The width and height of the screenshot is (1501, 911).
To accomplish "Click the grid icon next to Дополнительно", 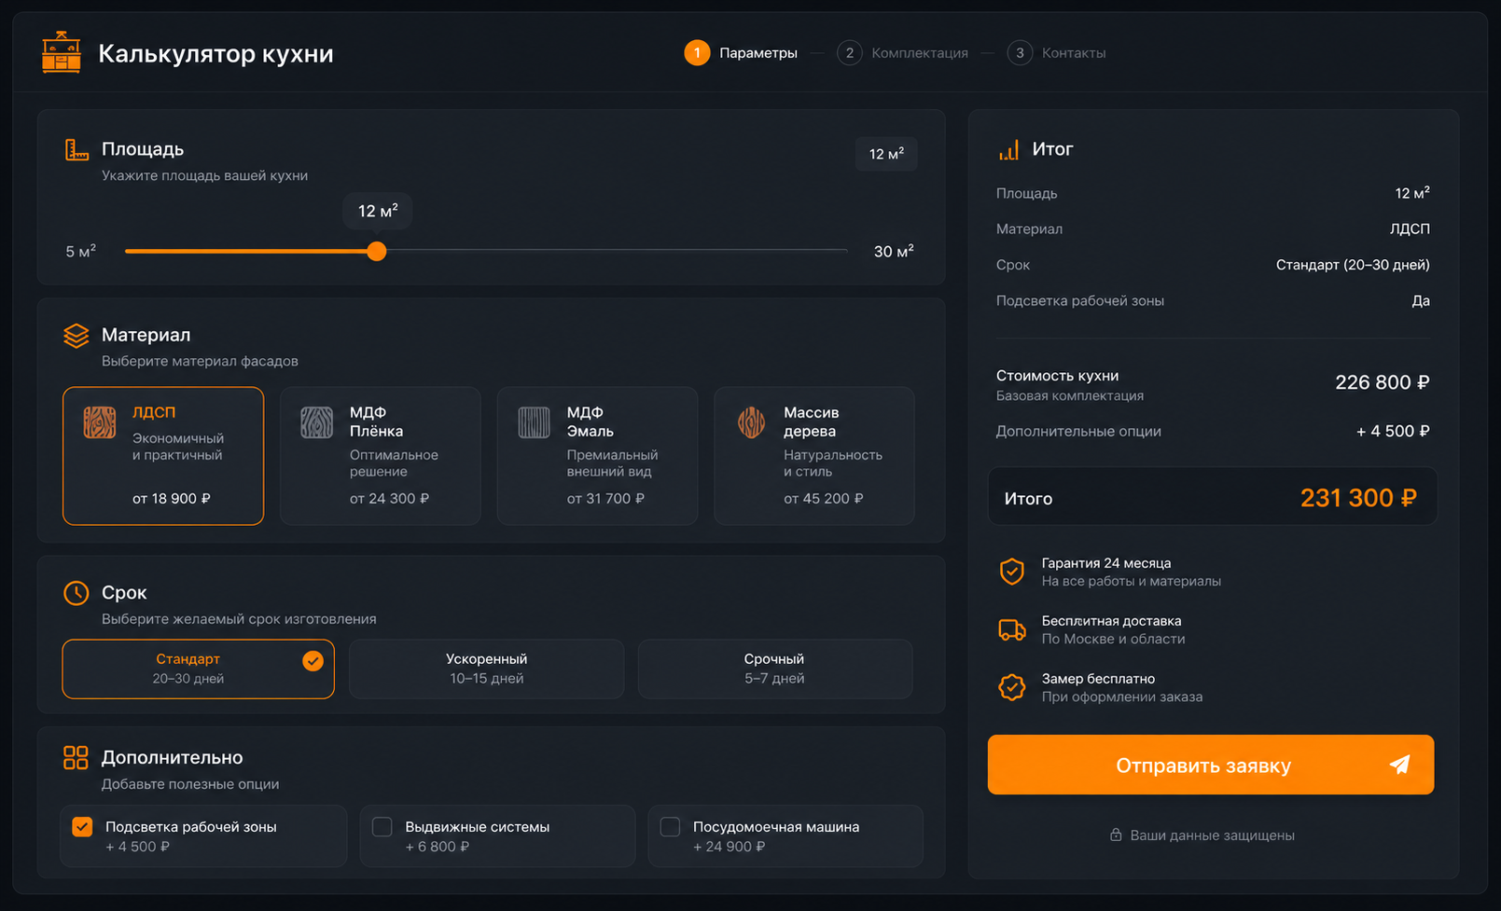I will click(x=76, y=757).
